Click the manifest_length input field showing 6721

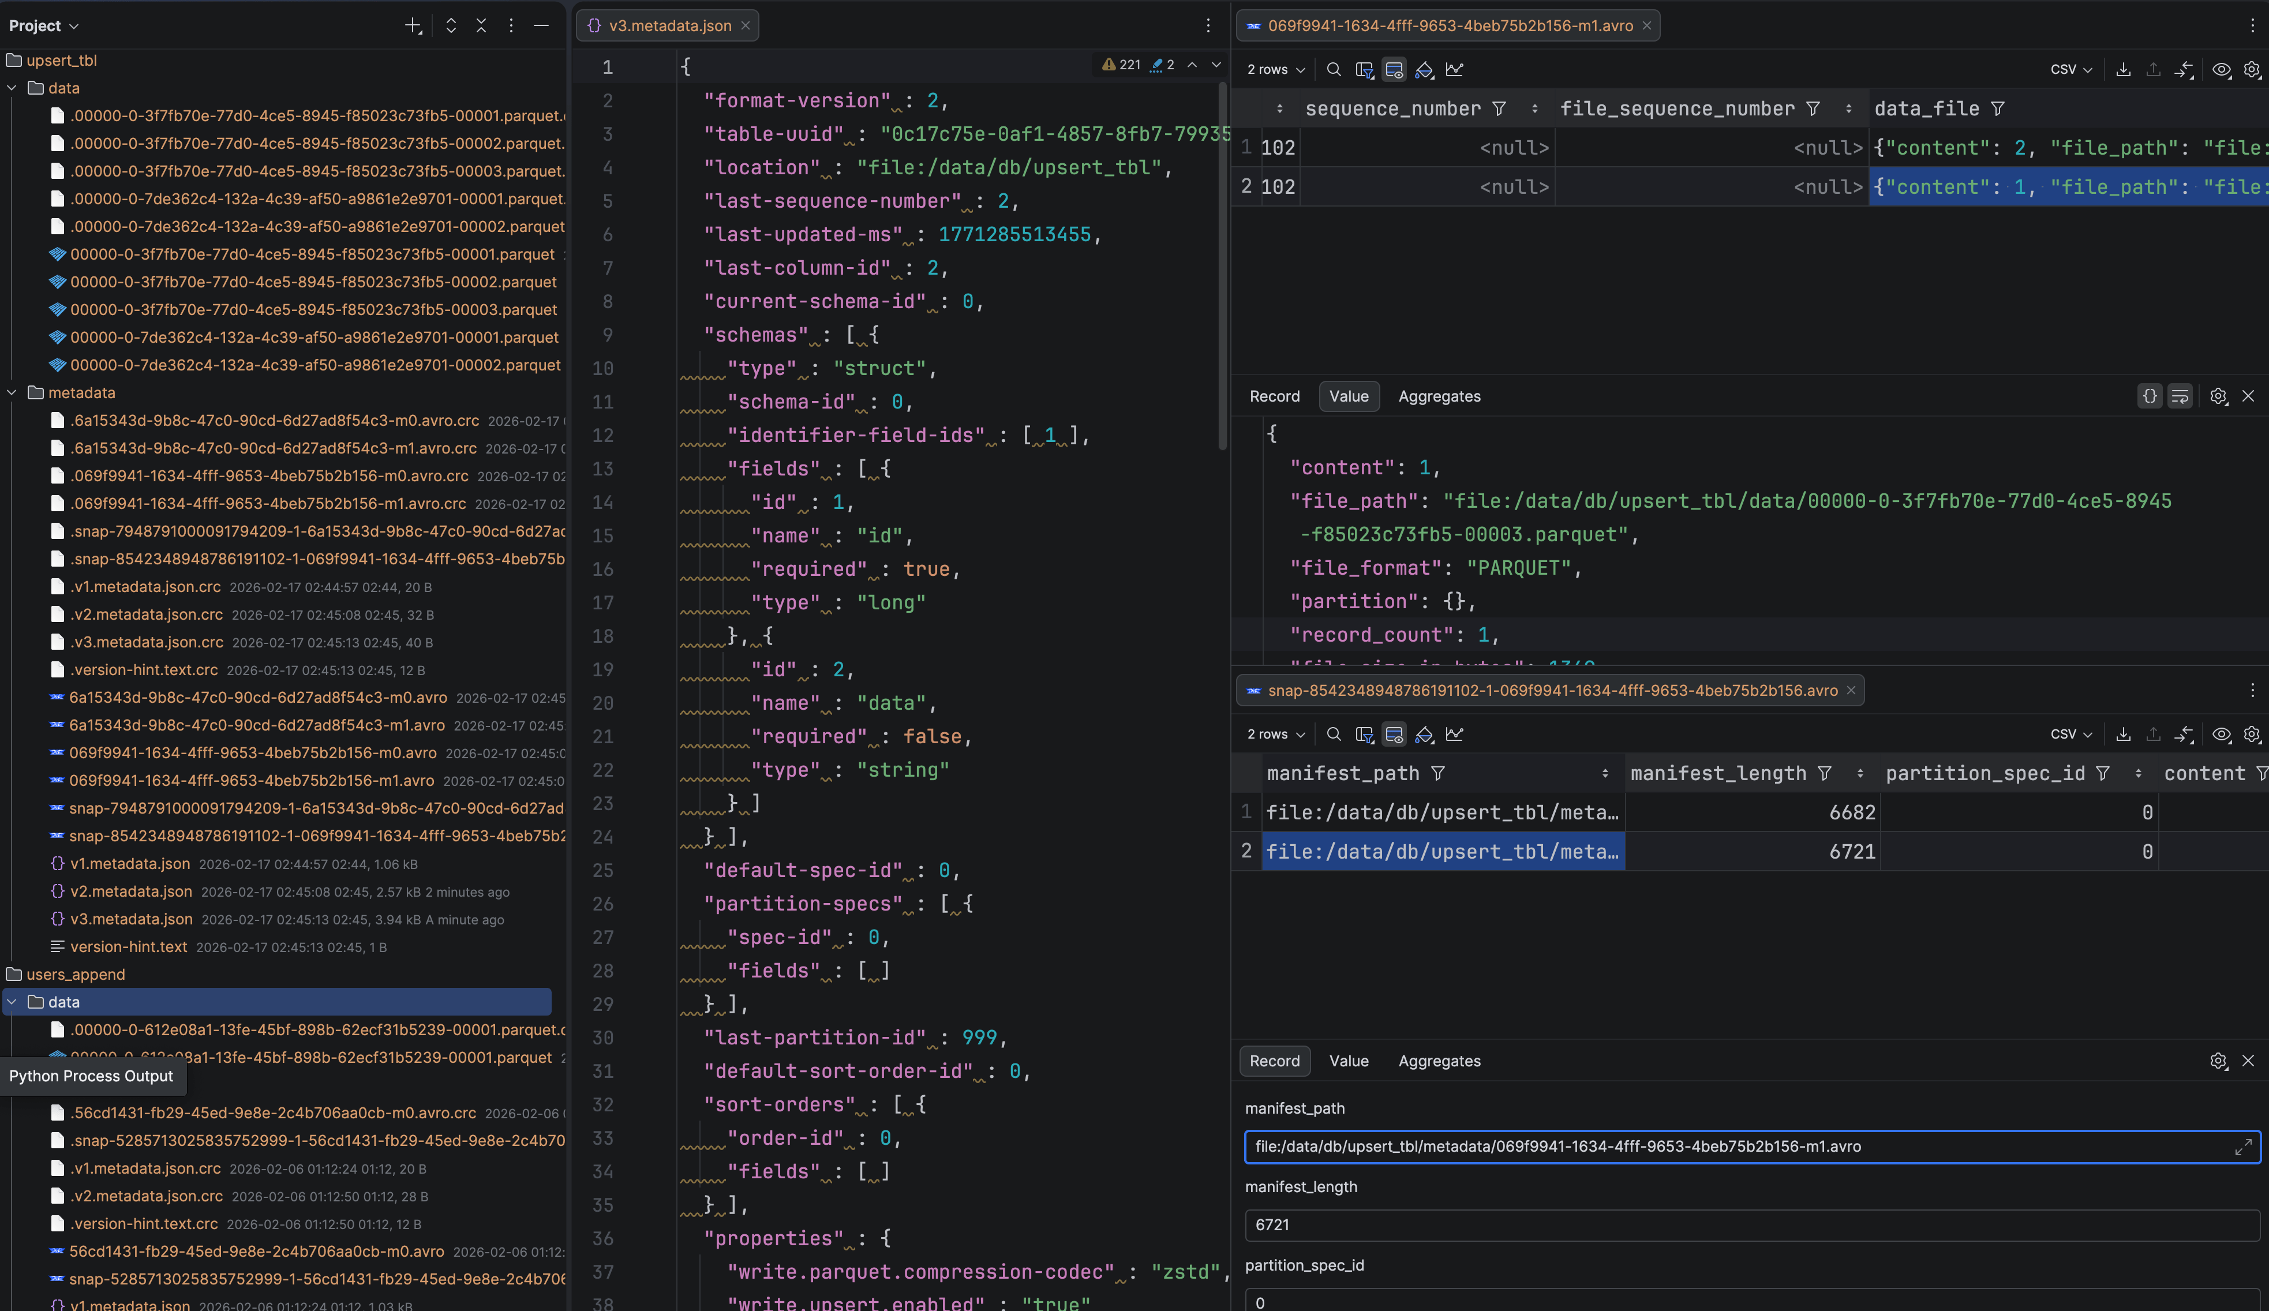pos(1750,1224)
